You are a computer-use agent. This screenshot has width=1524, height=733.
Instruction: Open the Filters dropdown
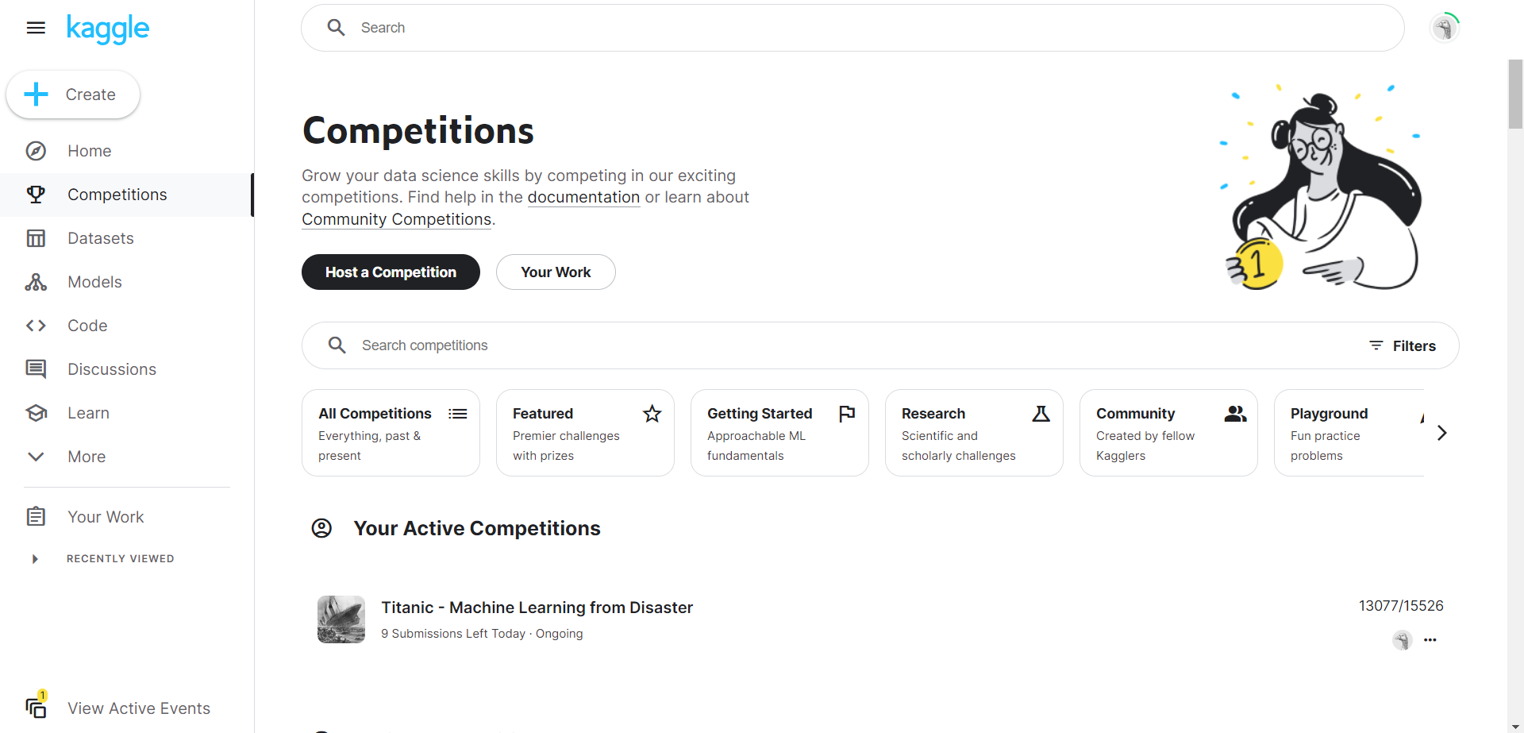click(x=1403, y=345)
